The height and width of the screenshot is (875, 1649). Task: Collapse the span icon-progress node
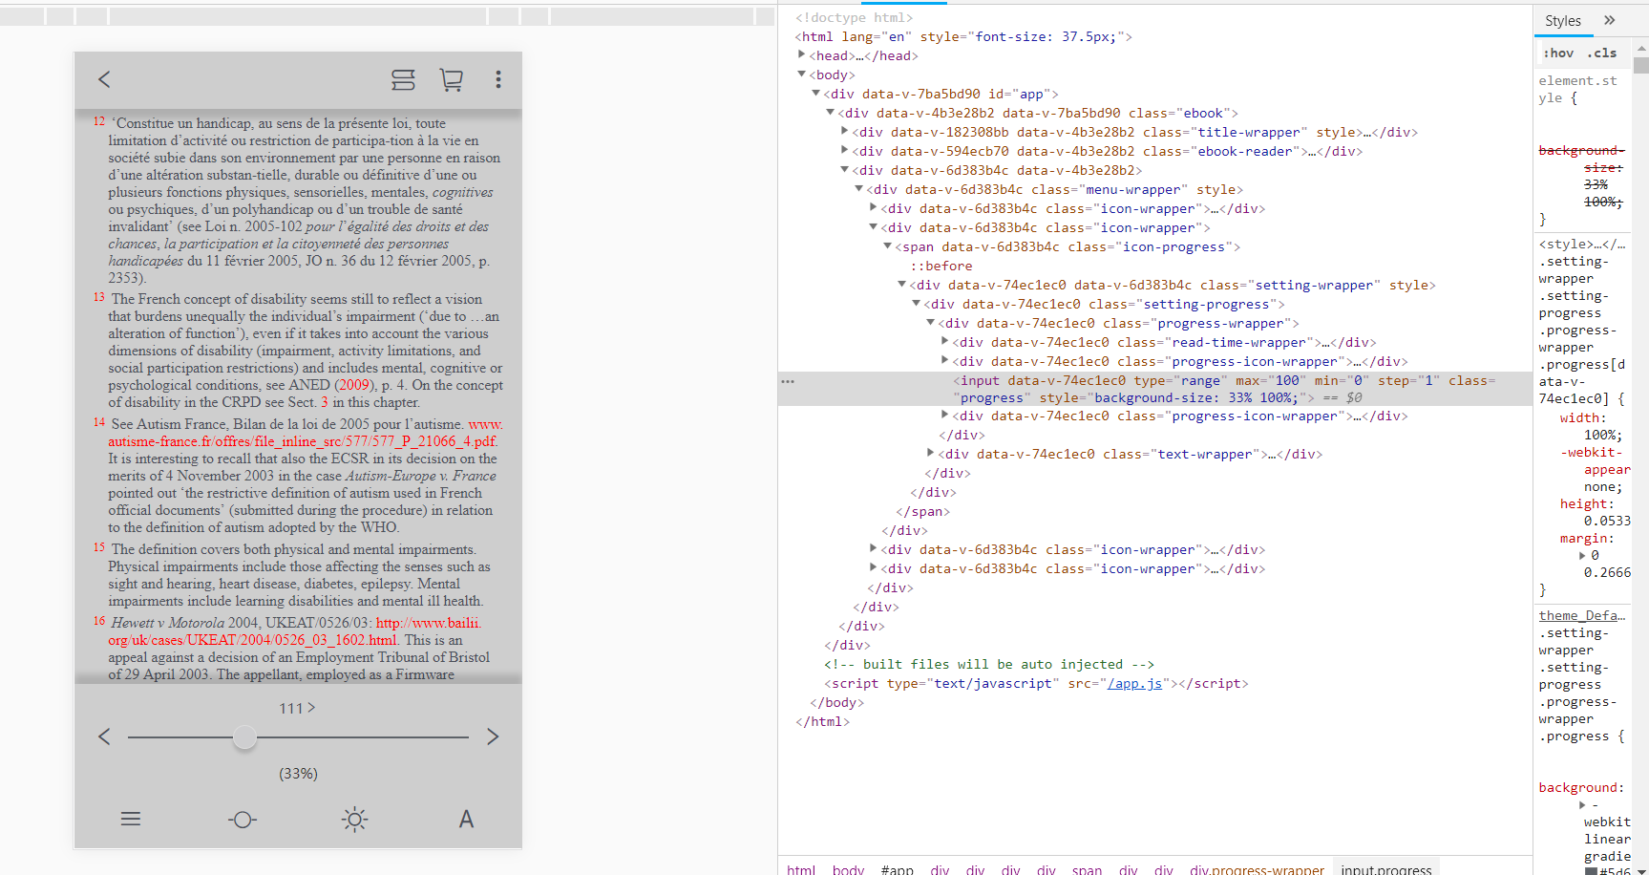tap(888, 246)
